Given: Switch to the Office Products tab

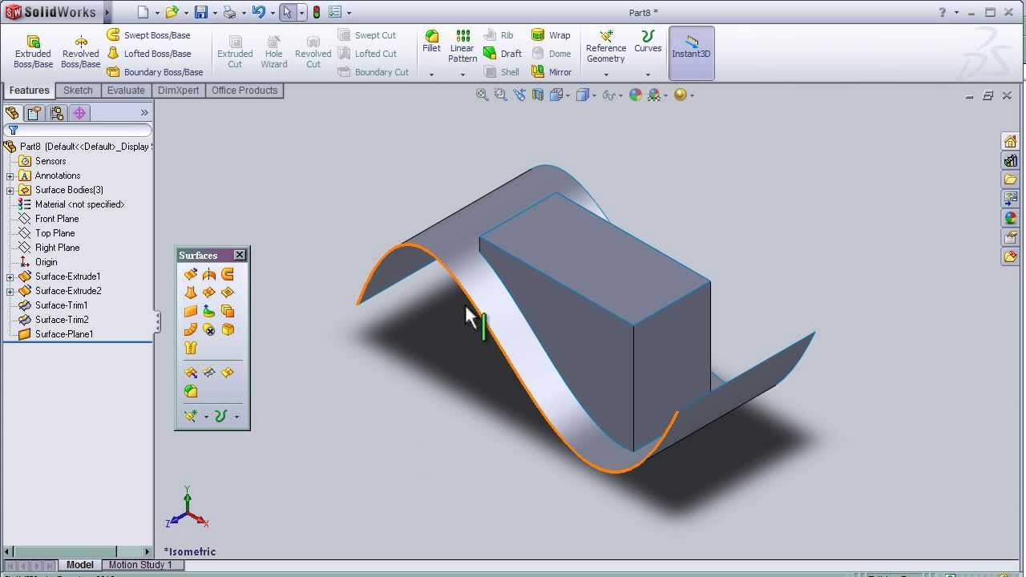Looking at the screenshot, I should (x=244, y=91).
